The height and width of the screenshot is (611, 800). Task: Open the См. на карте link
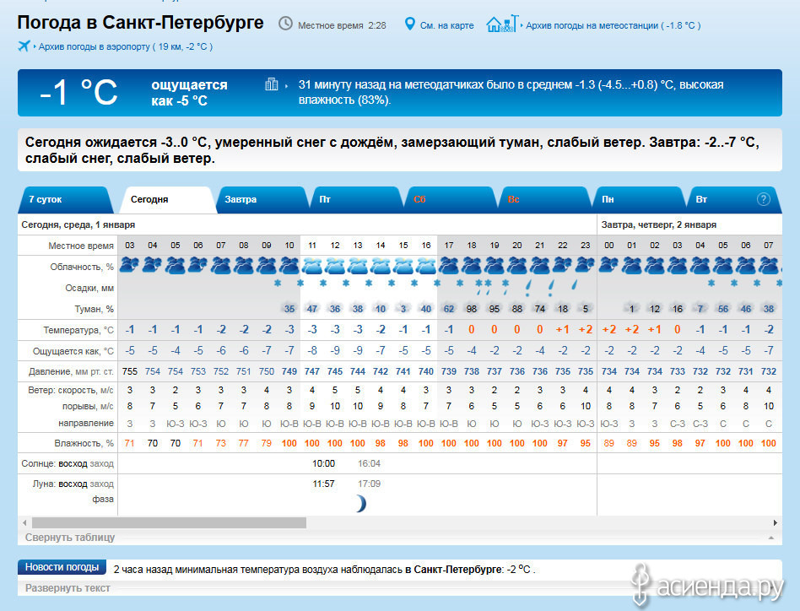(x=447, y=25)
